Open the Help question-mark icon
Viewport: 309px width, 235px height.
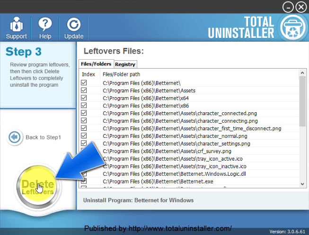click(45, 24)
